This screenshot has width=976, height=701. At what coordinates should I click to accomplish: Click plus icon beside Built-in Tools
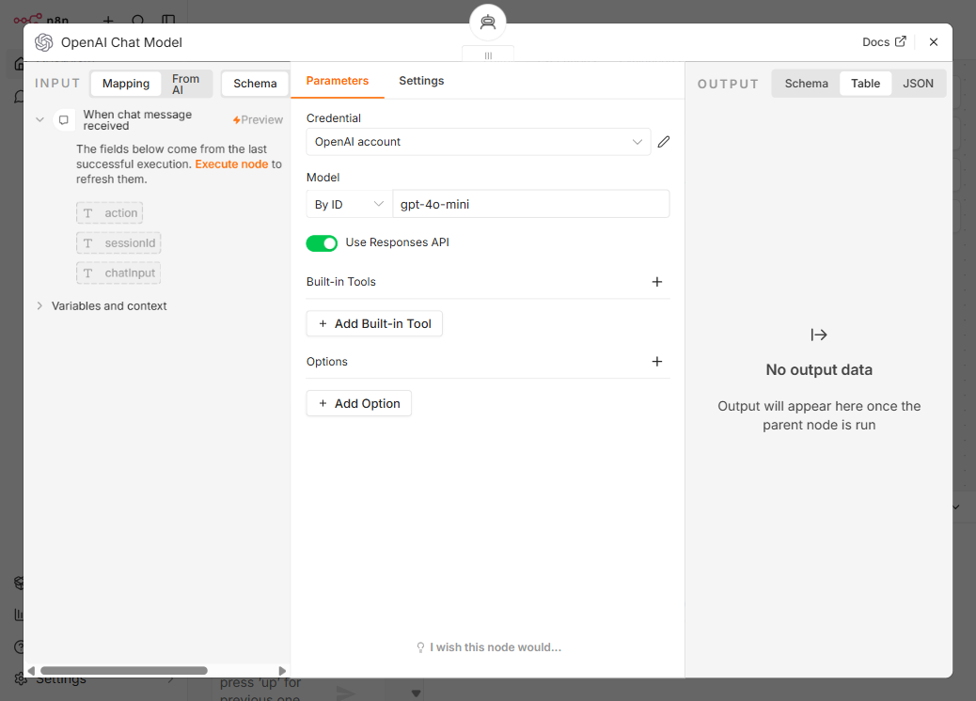click(656, 282)
